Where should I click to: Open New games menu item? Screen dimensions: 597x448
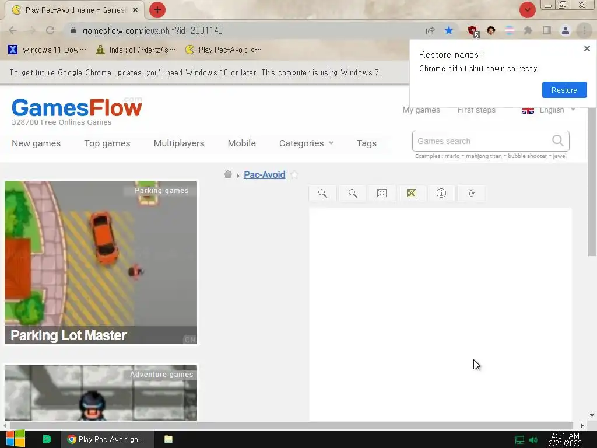point(36,143)
